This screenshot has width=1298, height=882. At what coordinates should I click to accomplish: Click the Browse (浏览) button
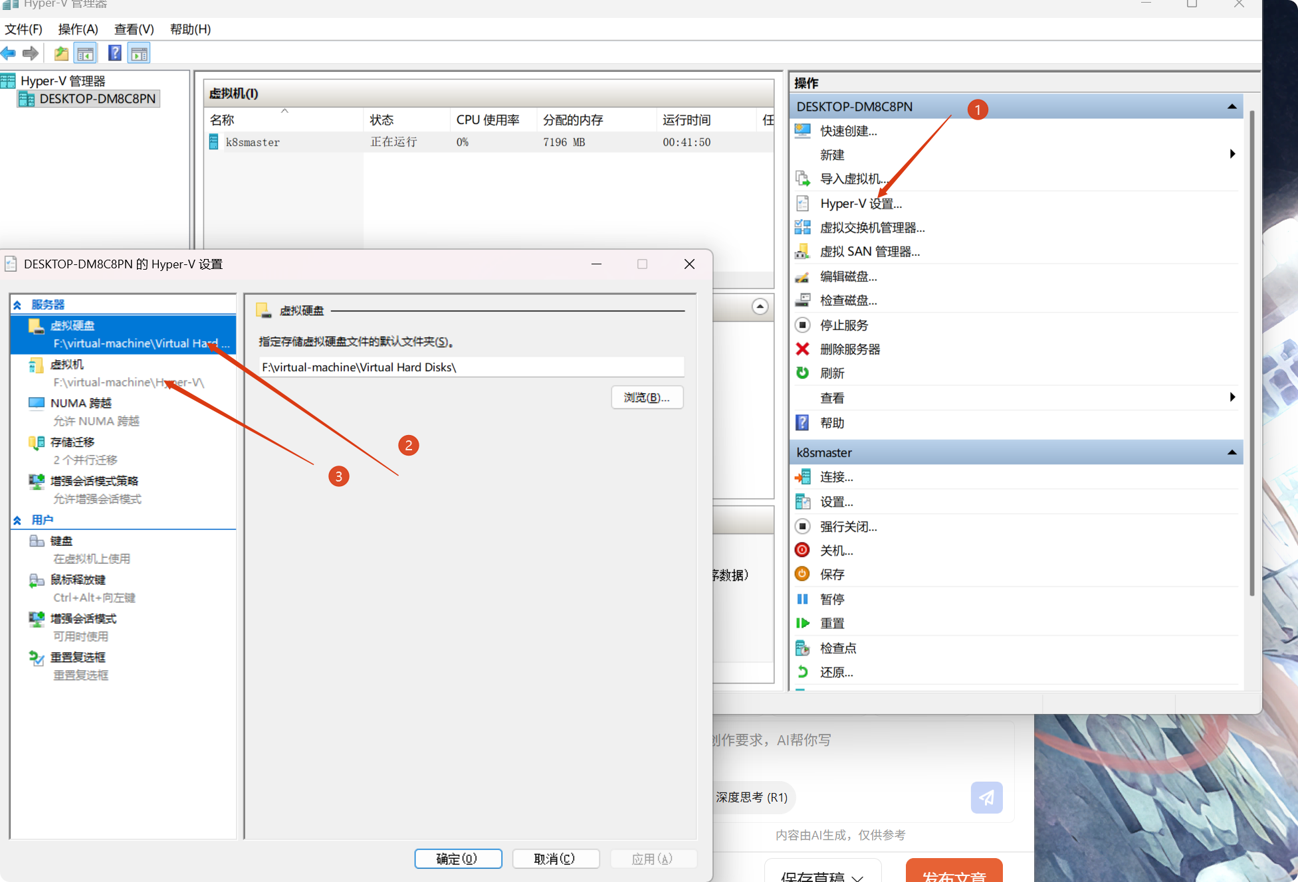tap(647, 397)
